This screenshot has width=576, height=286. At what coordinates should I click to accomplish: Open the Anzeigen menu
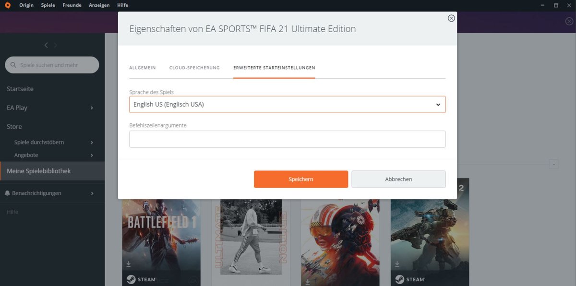pos(99,5)
